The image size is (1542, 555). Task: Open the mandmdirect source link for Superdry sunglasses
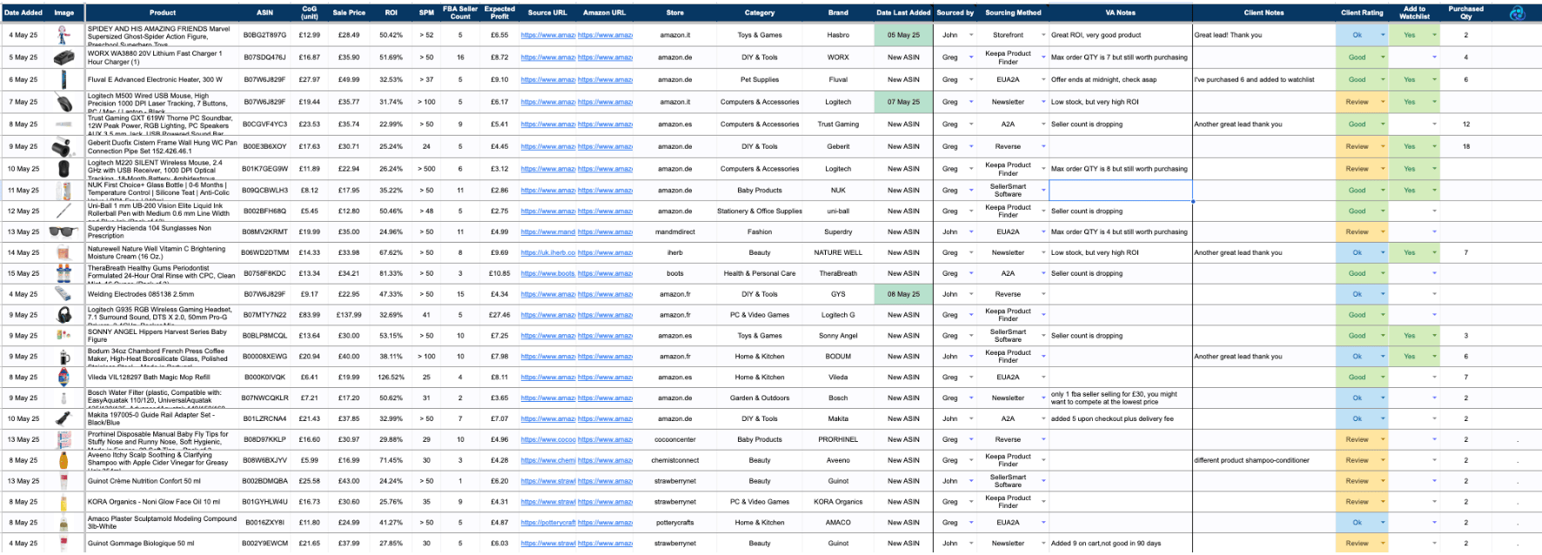point(547,232)
